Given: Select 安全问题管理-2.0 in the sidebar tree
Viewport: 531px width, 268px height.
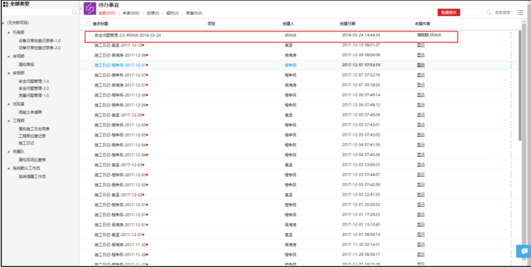Looking at the screenshot, I should (34, 88).
